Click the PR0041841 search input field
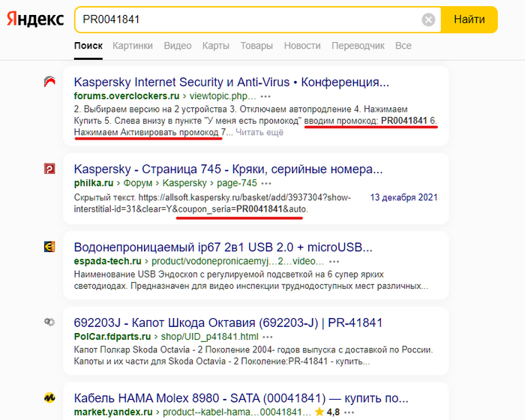525x420 pixels. coord(247,19)
